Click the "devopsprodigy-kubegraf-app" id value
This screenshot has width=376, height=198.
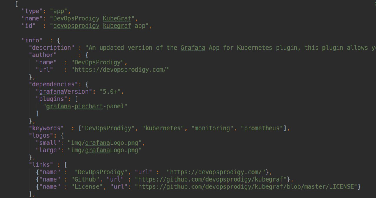[100, 26]
